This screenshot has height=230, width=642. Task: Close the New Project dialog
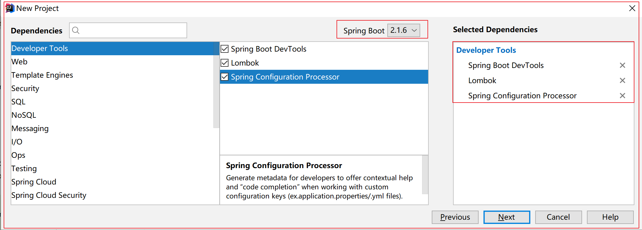[632, 8]
